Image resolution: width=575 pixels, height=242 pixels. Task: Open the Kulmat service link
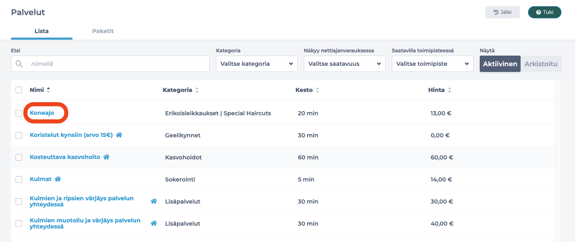(x=40, y=179)
